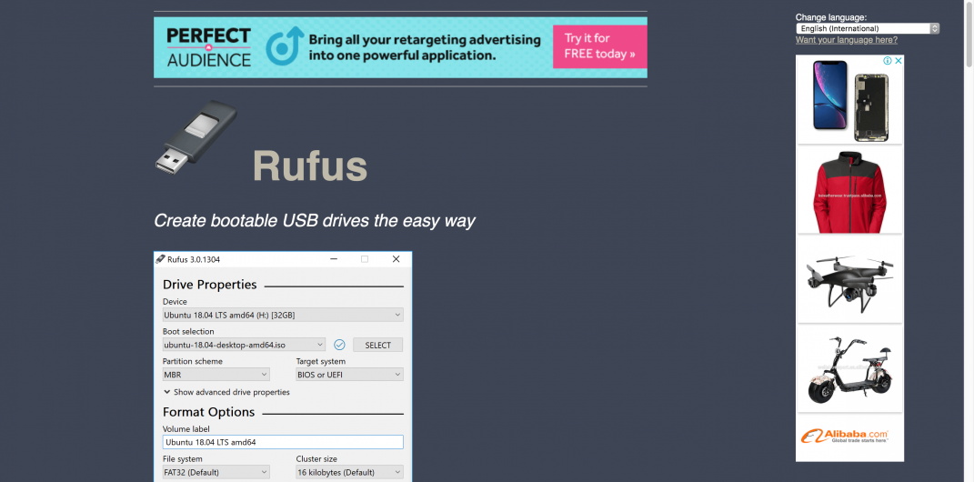Expand Show advanced drive properties
The height and width of the screenshot is (482, 974).
tap(226, 392)
